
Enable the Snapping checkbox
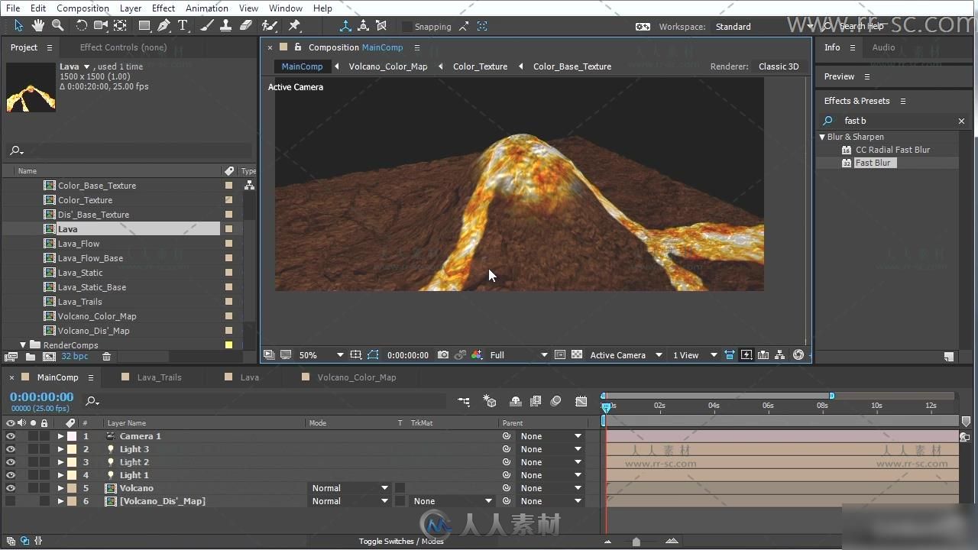pyautogui.click(x=406, y=27)
